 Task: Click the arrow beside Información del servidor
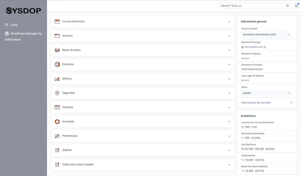[291, 102]
